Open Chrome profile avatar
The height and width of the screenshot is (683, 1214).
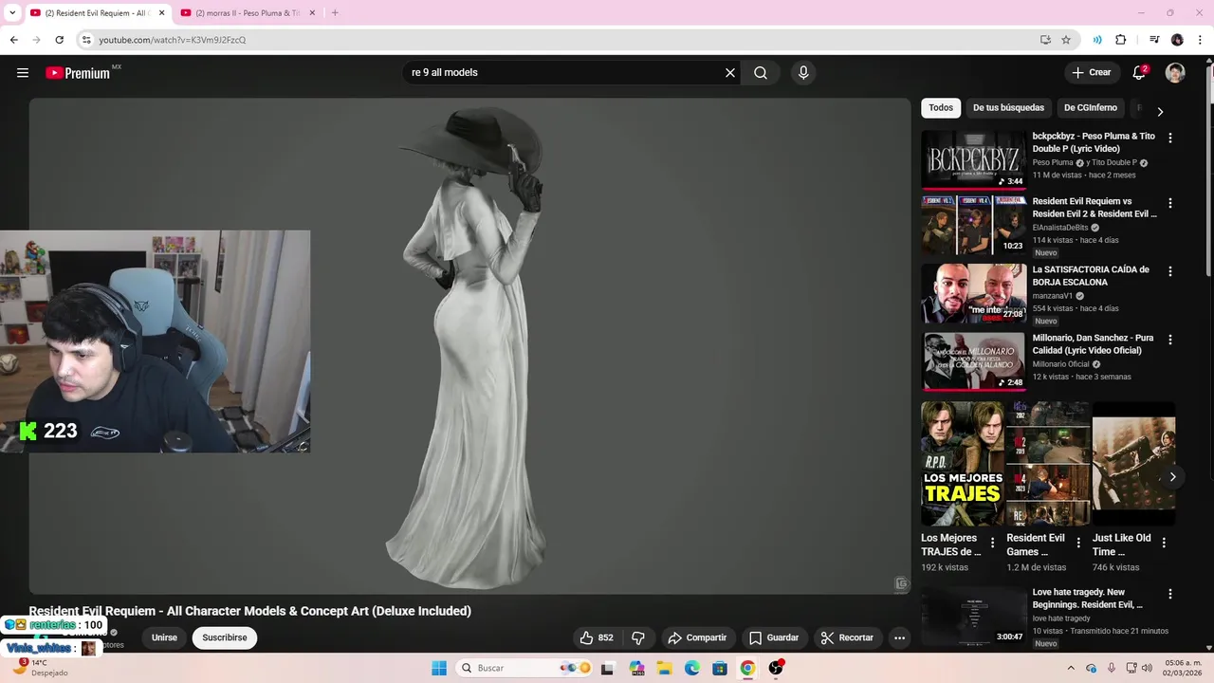[1177, 40]
